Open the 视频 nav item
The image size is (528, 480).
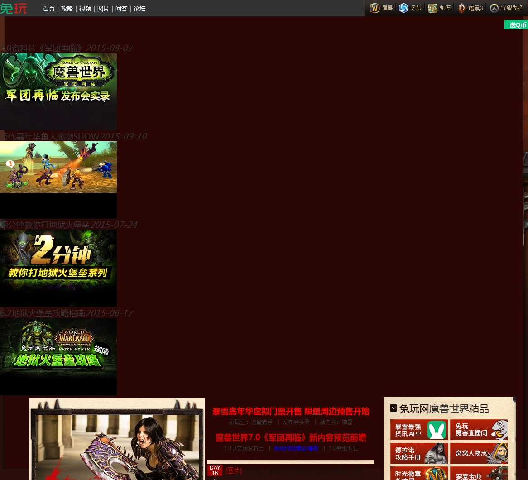(x=85, y=9)
